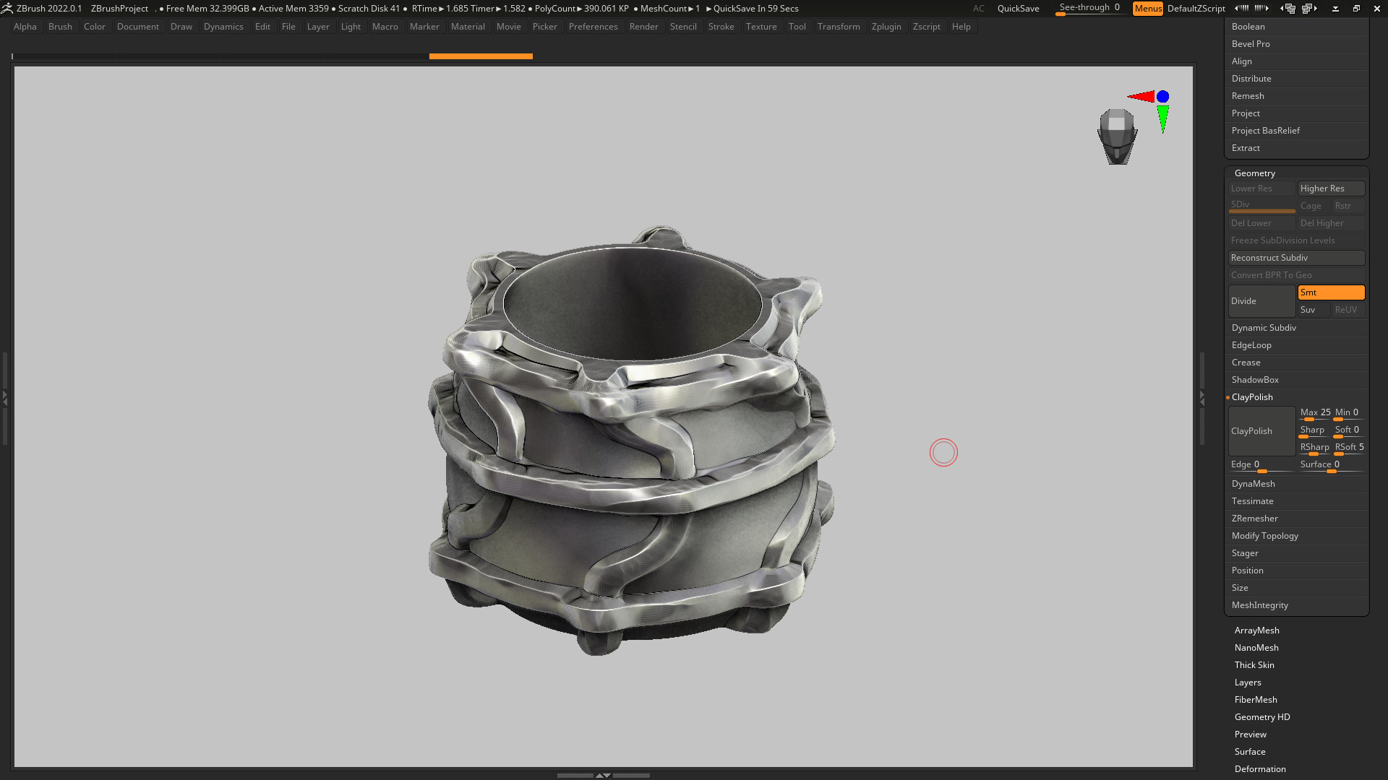Expand the Bevel Pro section

(x=1251, y=44)
